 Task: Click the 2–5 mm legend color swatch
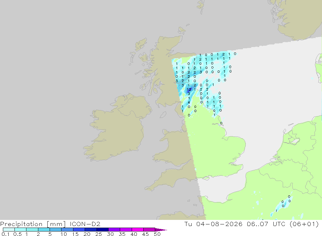click(44, 230)
